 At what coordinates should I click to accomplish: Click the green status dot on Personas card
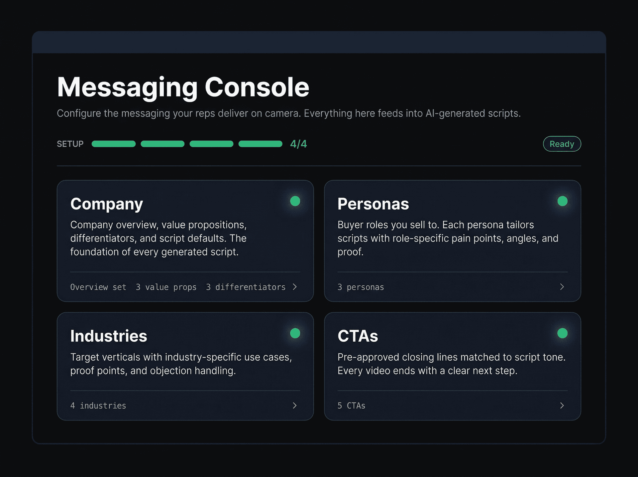click(562, 201)
